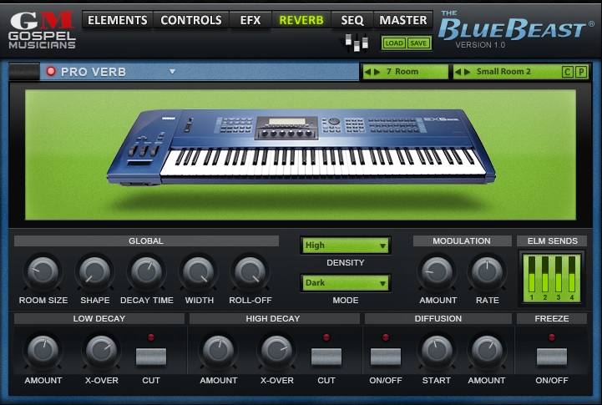Click ELM send fader 2
The width and height of the screenshot is (602, 405).
click(x=545, y=275)
